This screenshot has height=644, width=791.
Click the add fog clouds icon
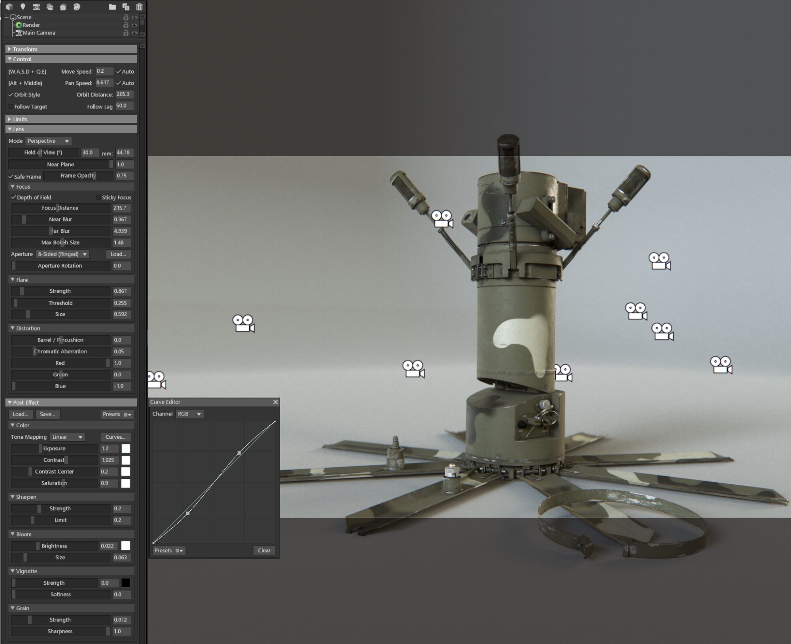tap(50, 7)
